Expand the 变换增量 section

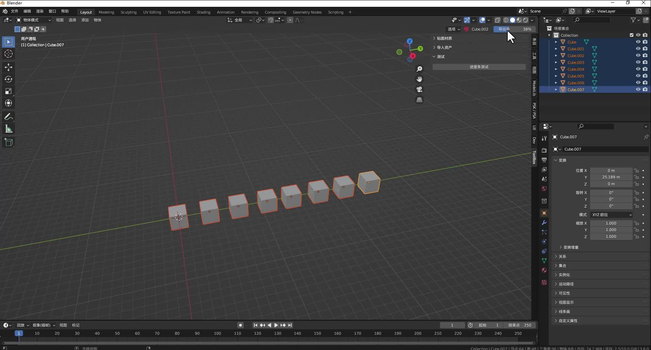click(x=570, y=247)
